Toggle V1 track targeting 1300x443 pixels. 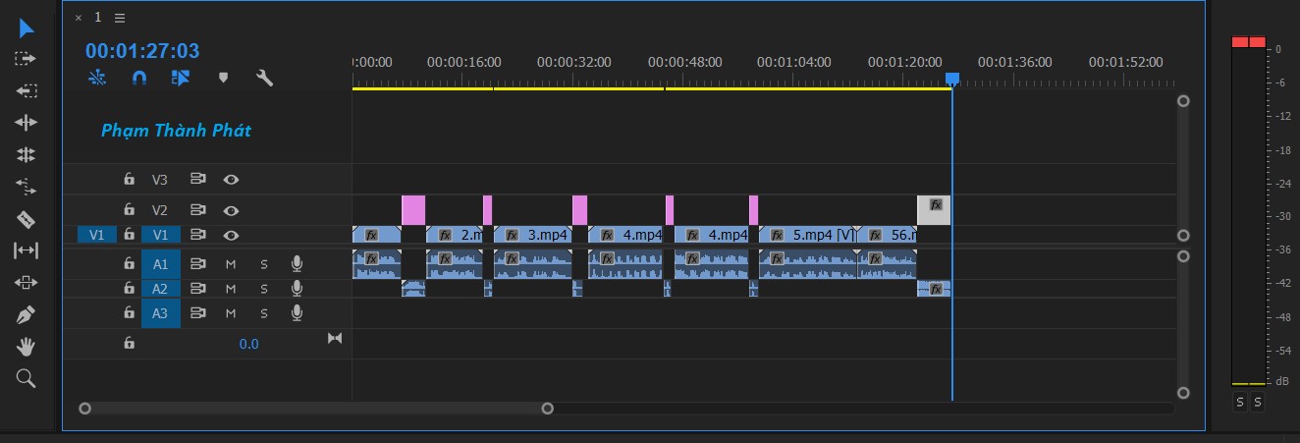point(160,235)
